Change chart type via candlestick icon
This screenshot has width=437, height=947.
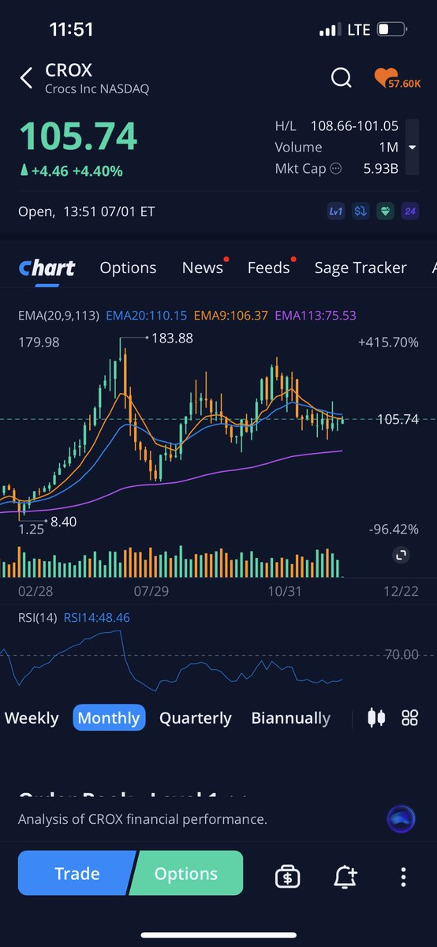tap(377, 717)
